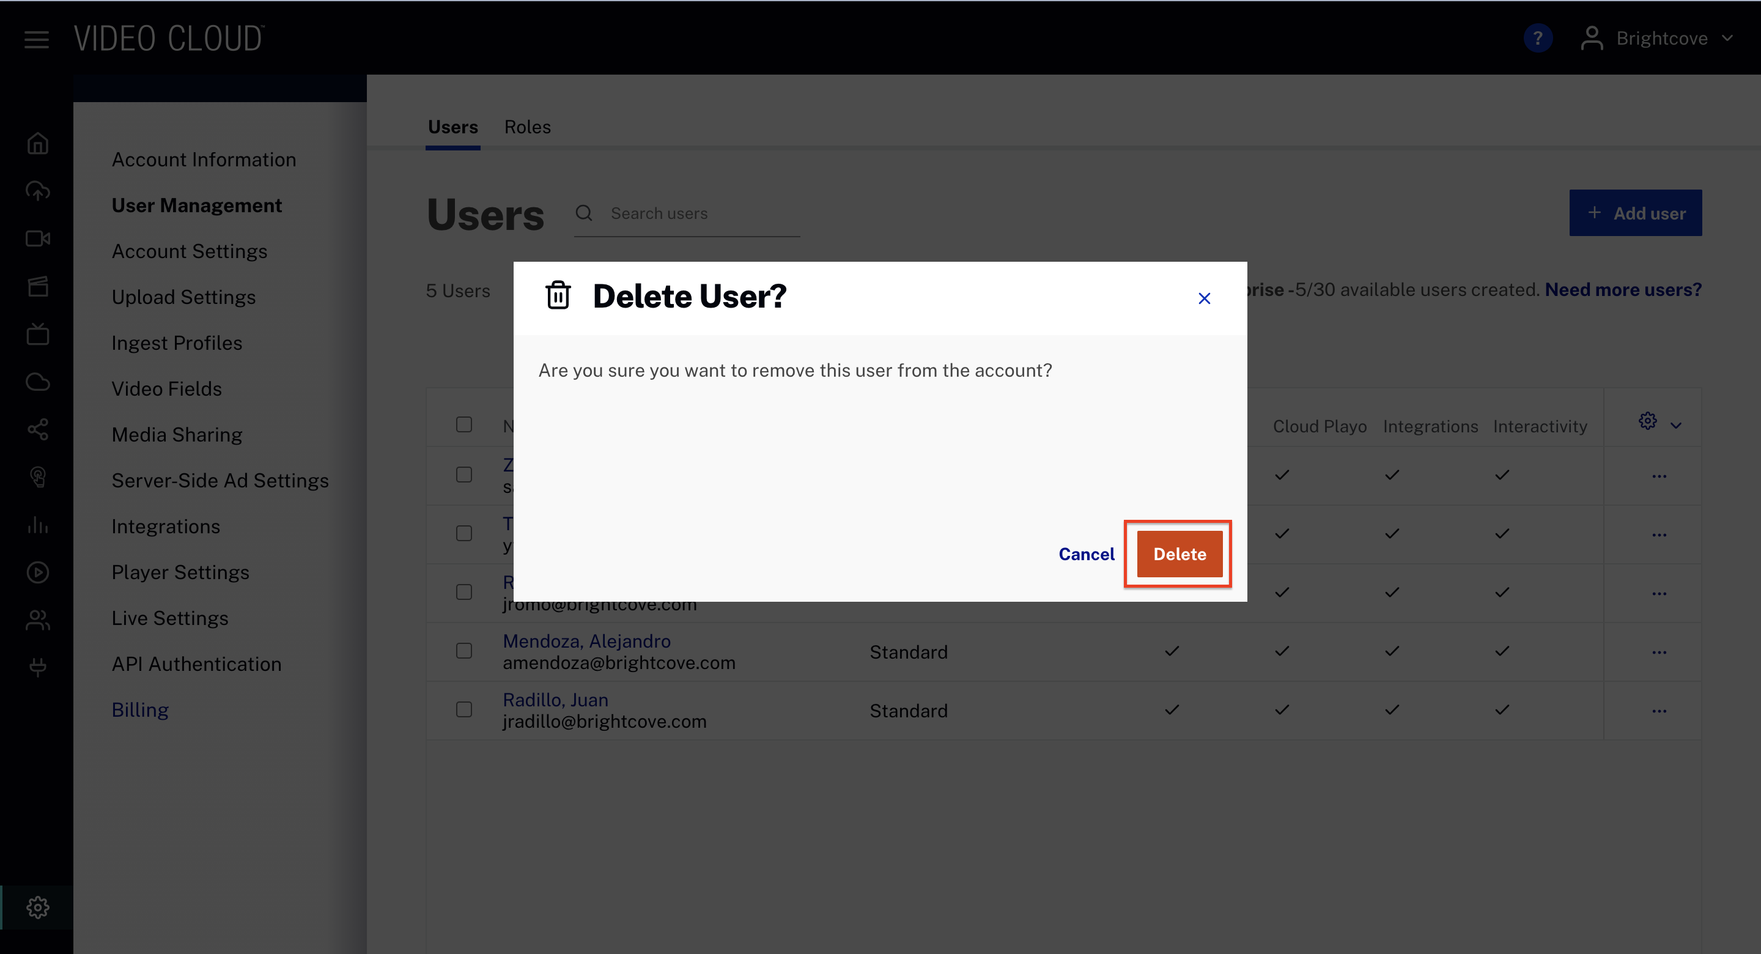This screenshot has height=954, width=1761.
Task: Click the user profile avatar icon
Action: click(x=1592, y=39)
